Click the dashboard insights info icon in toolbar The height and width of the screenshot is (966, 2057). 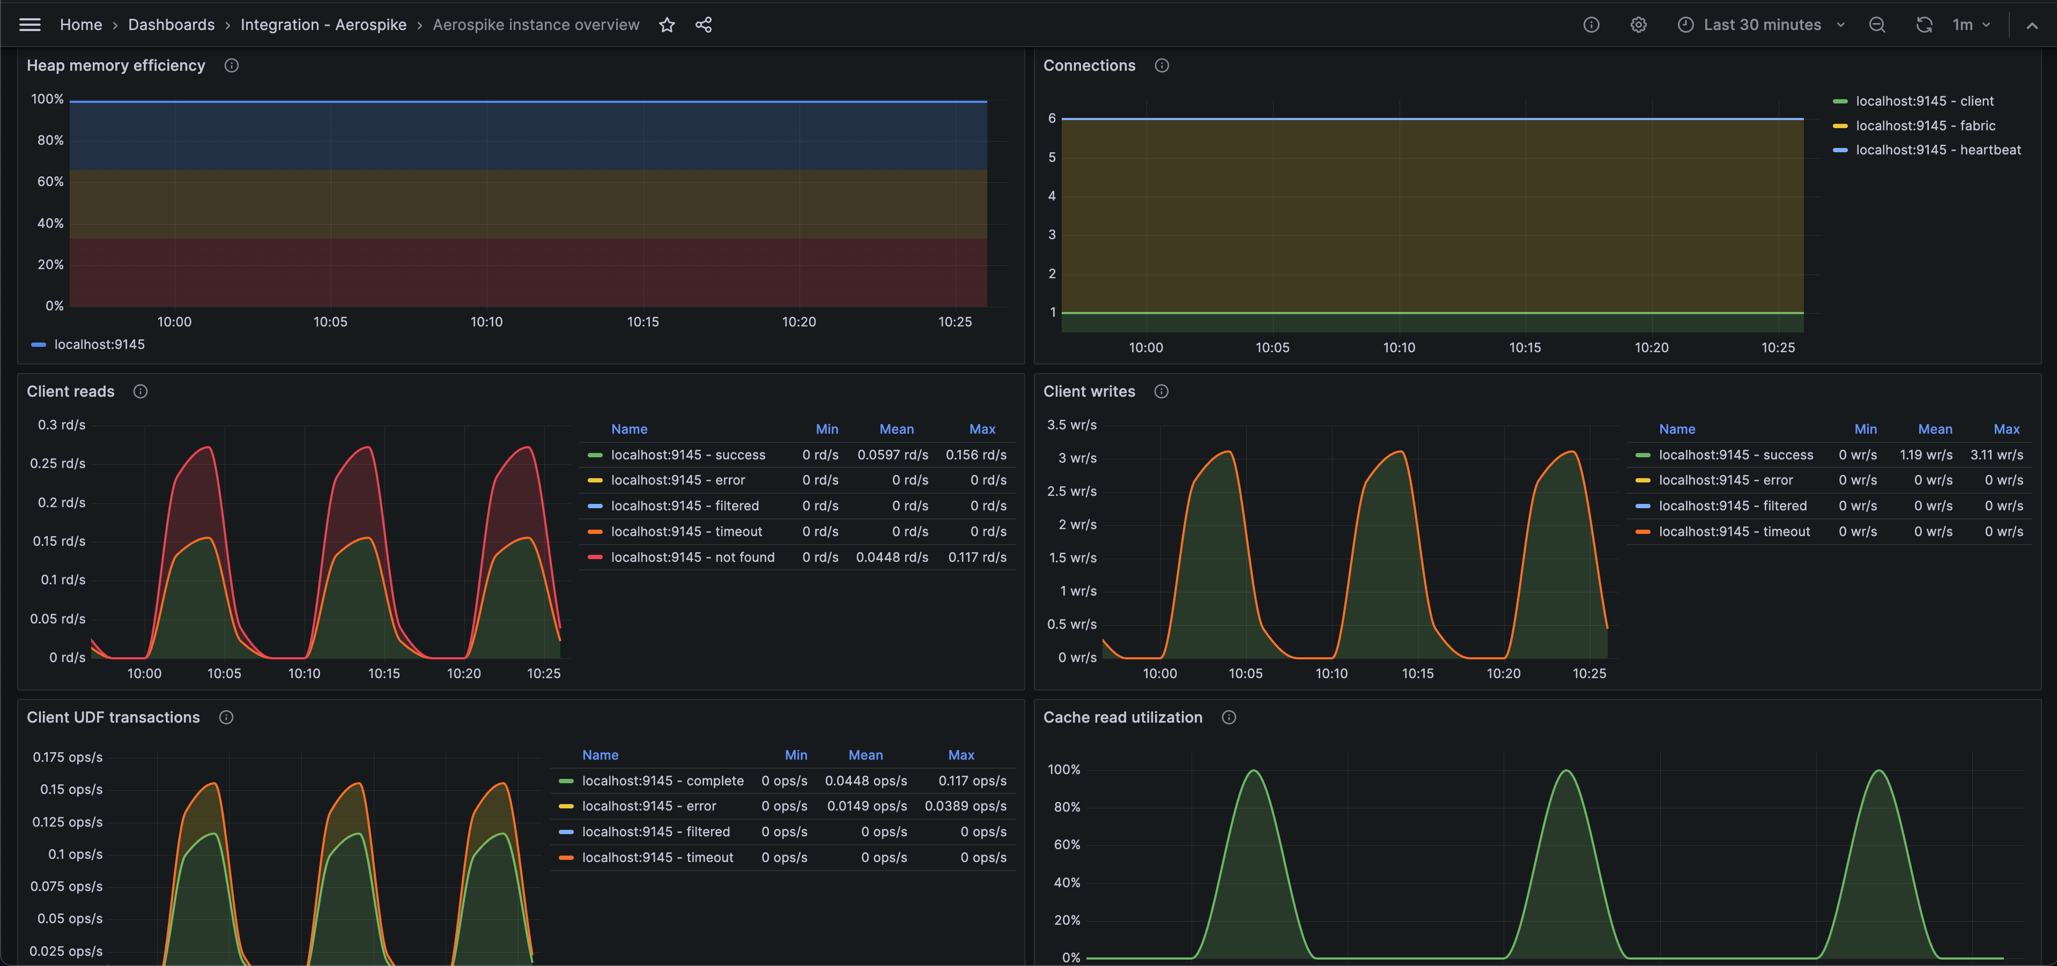tap(1590, 25)
